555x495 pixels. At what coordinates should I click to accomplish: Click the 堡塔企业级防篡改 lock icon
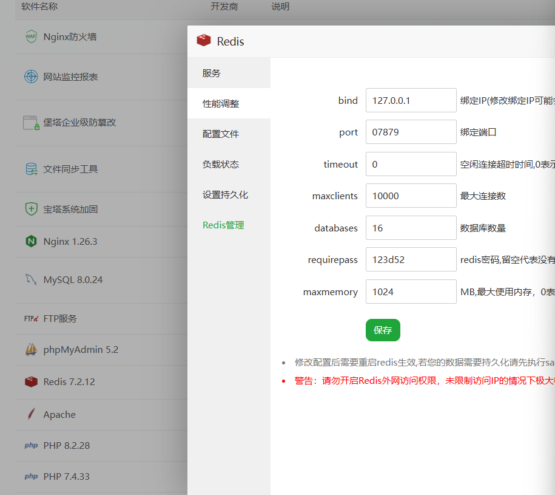pyautogui.click(x=31, y=123)
